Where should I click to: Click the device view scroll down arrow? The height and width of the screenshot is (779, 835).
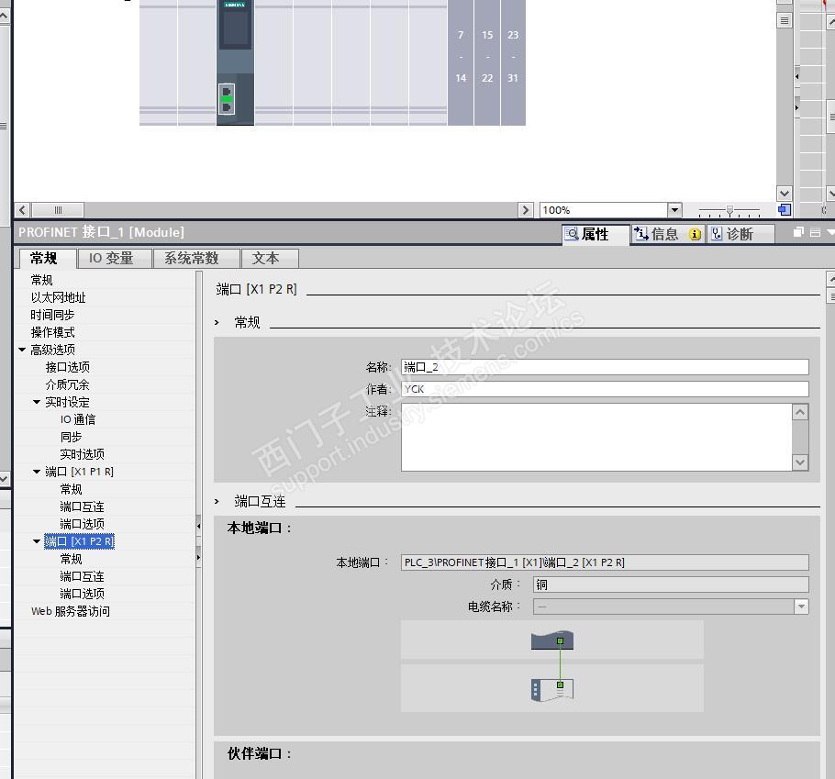(784, 194)
